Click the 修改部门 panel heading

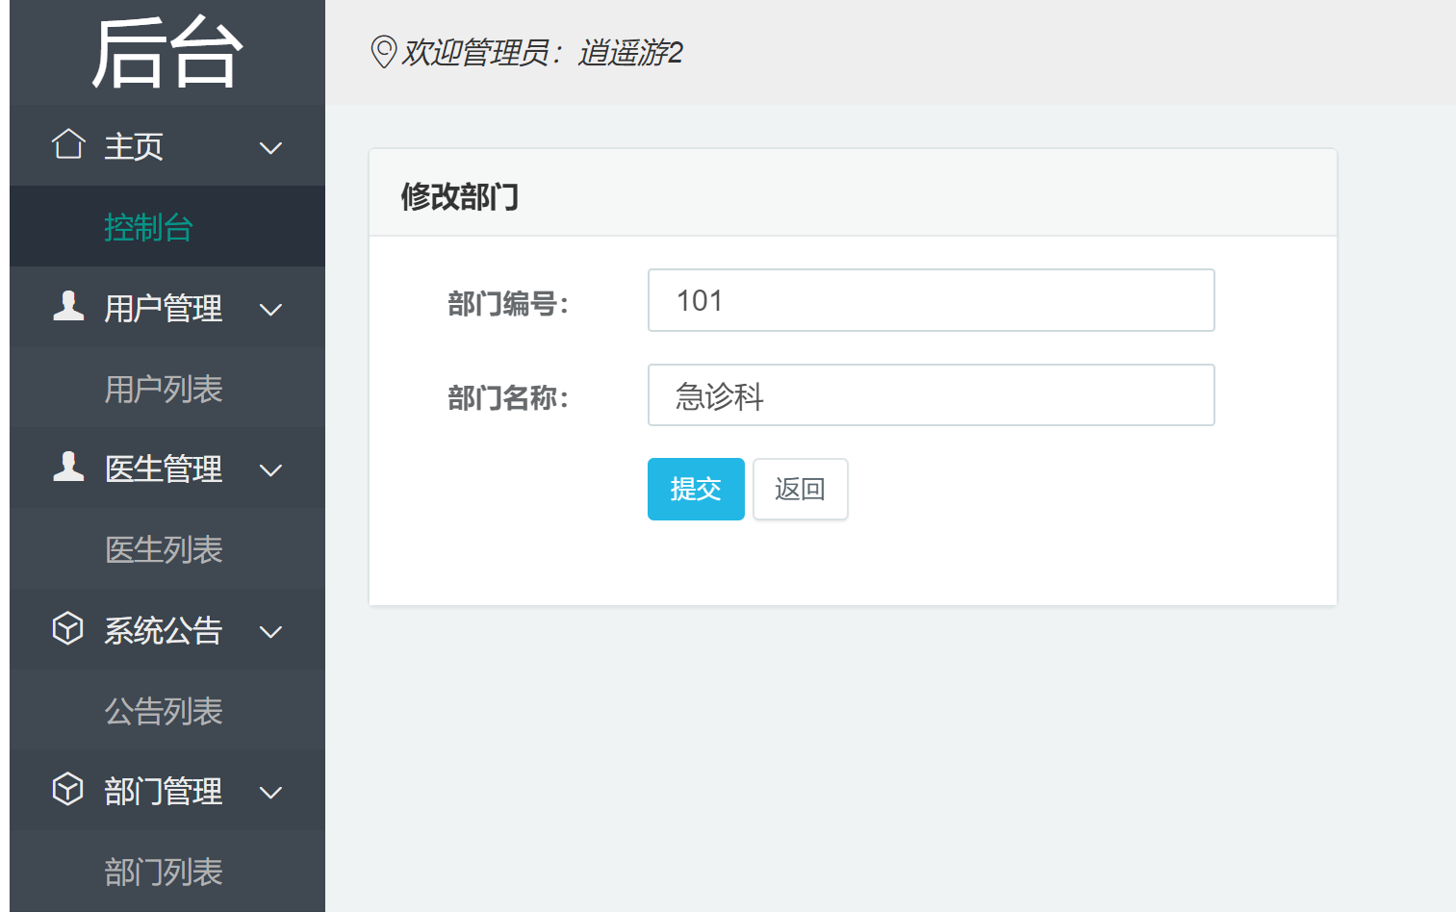point(460,196)
